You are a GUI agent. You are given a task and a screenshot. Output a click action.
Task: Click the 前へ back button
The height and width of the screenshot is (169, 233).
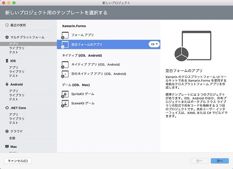199,161
